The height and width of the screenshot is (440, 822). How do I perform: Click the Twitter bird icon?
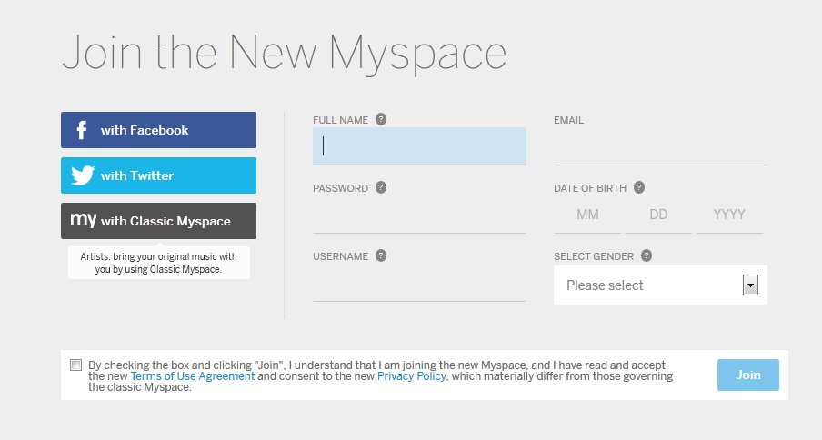83,175
